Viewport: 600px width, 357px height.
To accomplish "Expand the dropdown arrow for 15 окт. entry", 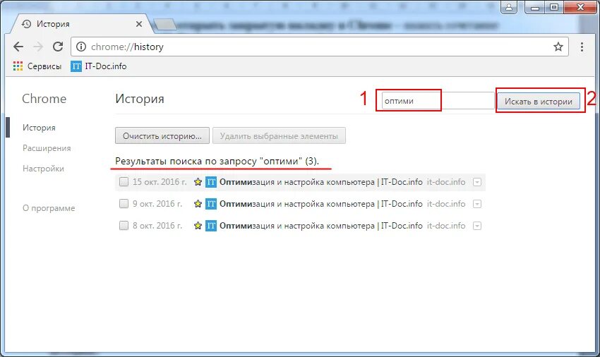I will (476, 182).
